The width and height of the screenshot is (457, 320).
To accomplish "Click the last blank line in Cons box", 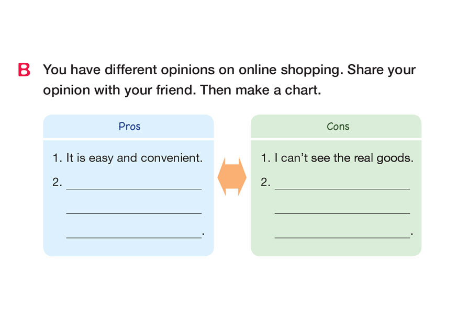I will pyautogui.click(x=342, y=236).
